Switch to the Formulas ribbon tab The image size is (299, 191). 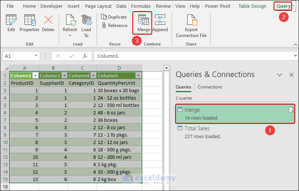pyautogui.click(x=141, y=6)
